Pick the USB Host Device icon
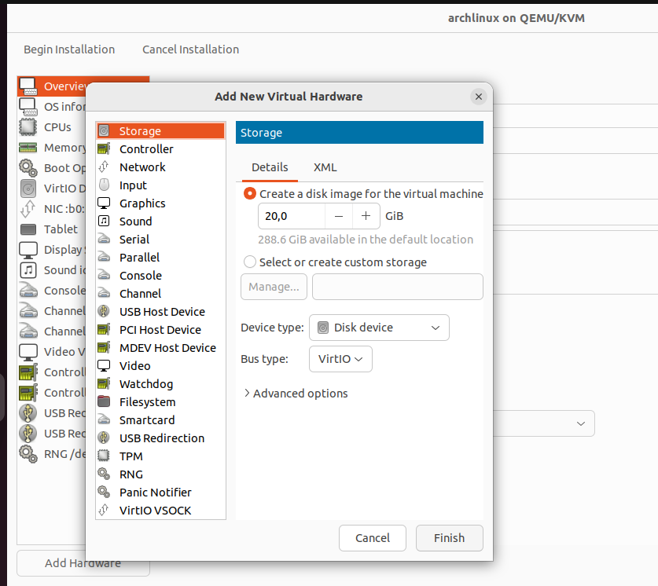658x586 pixels. coord(104,312)
